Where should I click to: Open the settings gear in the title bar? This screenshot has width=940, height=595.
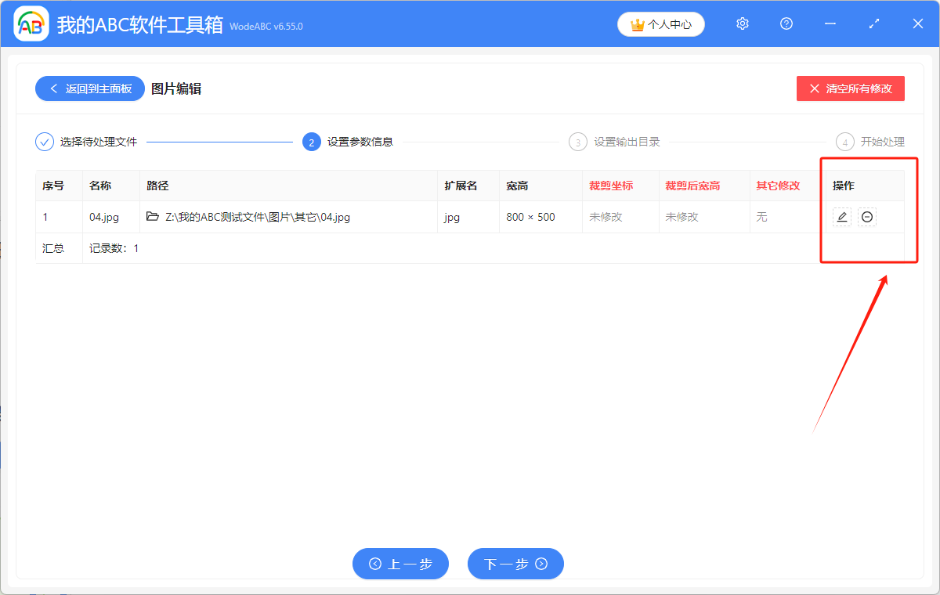coord(742,23)
